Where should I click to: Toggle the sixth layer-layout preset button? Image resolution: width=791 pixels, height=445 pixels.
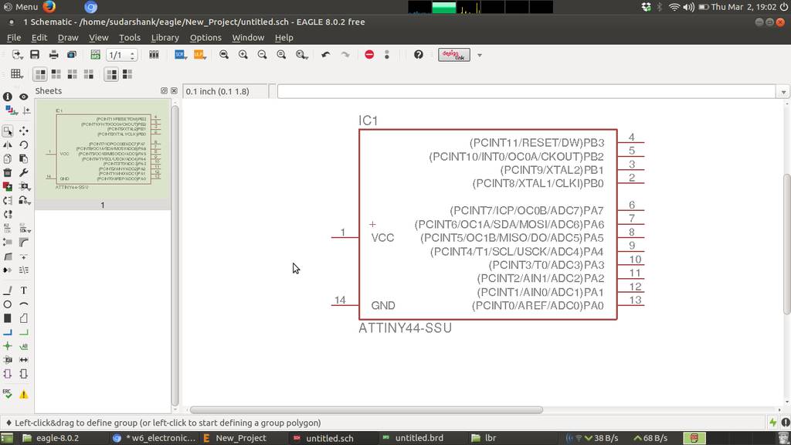tap(127, 74)
